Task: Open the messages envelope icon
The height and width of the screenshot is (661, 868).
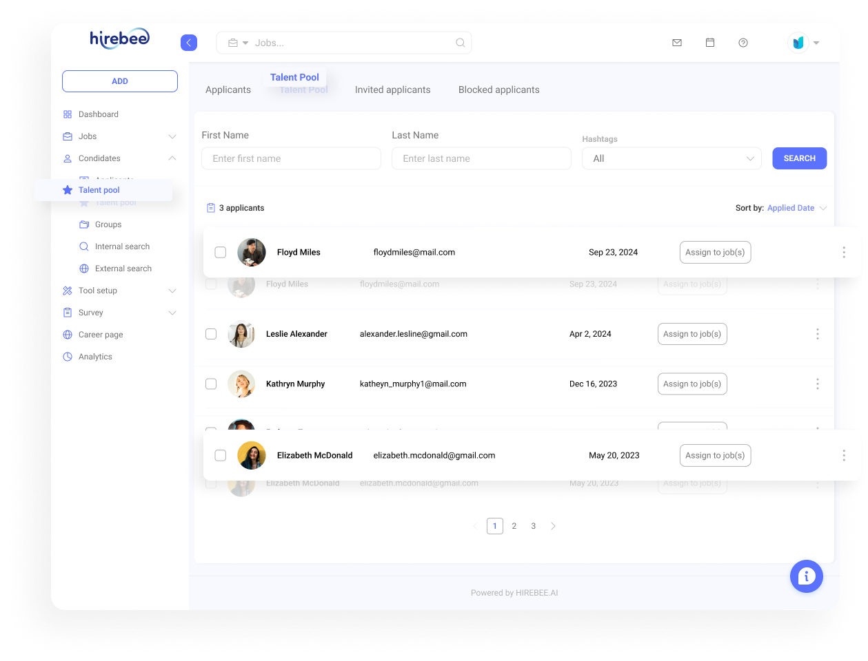Action: click(676, 42)
